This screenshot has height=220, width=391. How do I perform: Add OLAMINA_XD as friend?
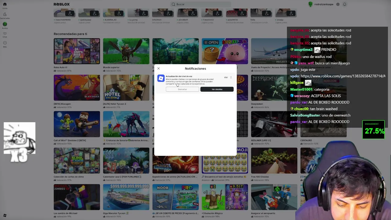pos(119,13)
